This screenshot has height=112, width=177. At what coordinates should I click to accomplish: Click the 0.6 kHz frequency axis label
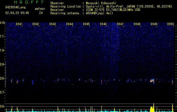[x=2, y=106]
